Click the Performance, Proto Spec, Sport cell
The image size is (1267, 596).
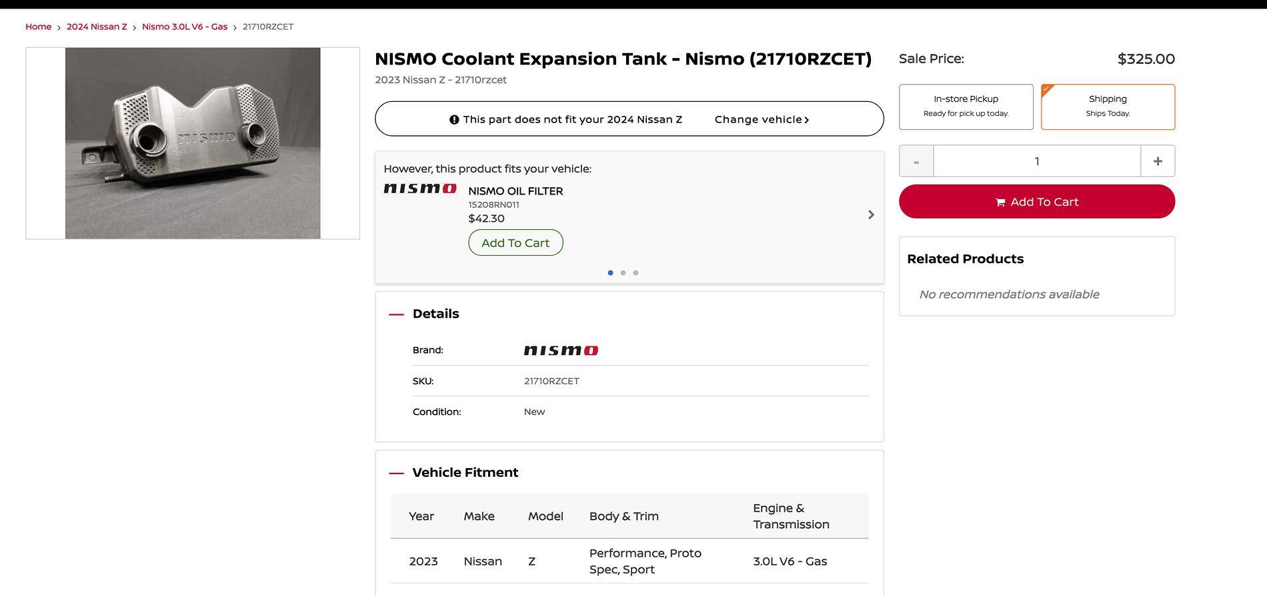[645, 561]
